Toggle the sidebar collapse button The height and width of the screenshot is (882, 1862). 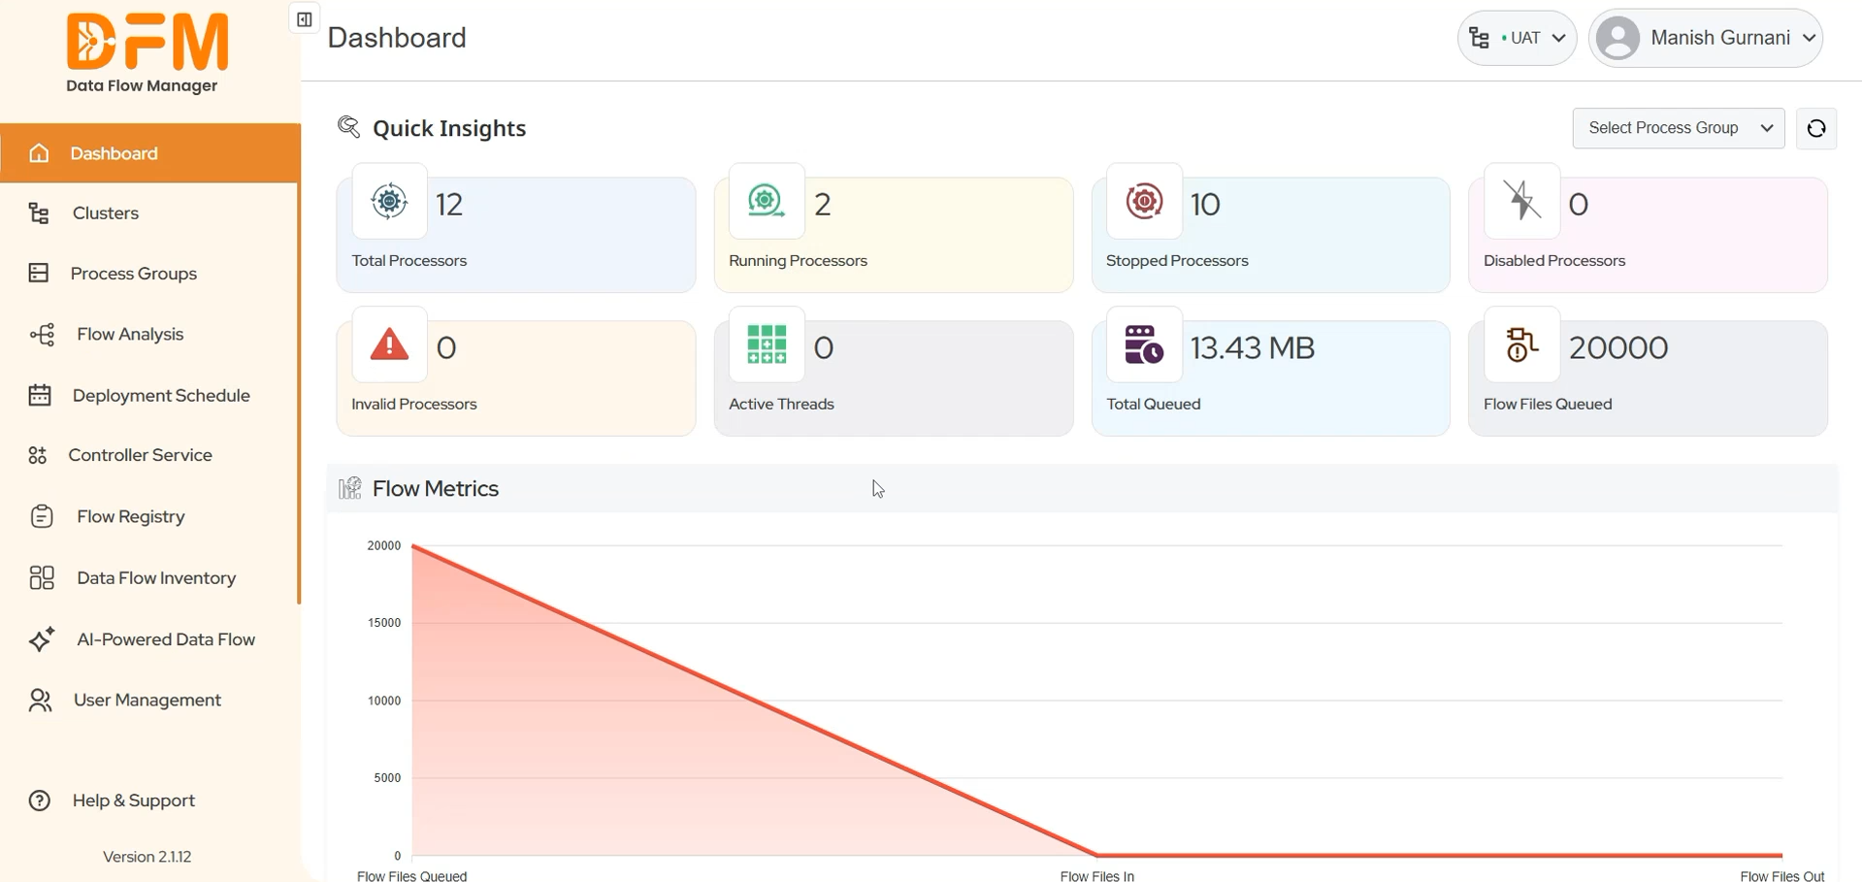point(303,17)
